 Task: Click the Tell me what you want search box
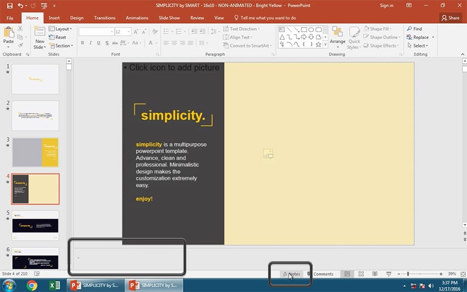[265, 18]
